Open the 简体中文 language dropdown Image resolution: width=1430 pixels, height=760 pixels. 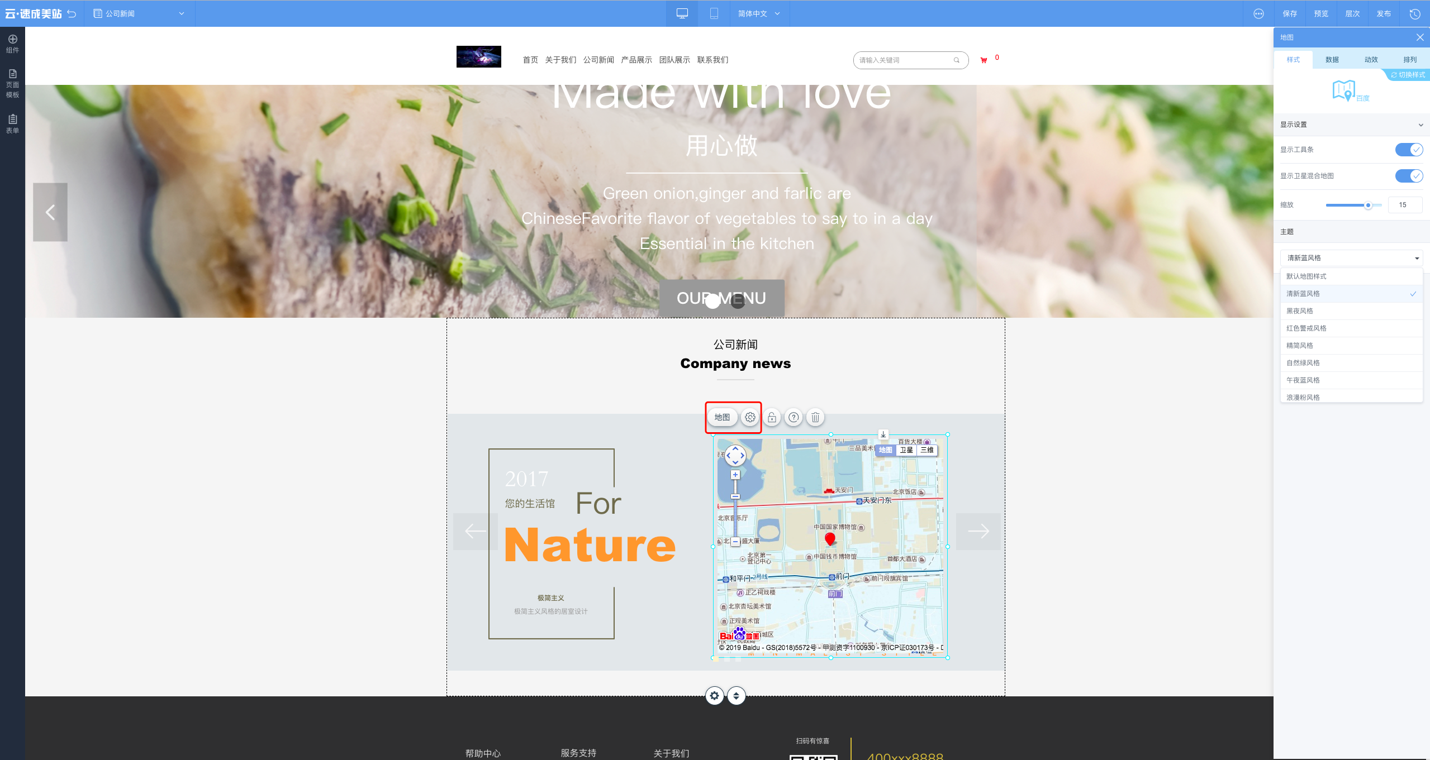point(759,13)
